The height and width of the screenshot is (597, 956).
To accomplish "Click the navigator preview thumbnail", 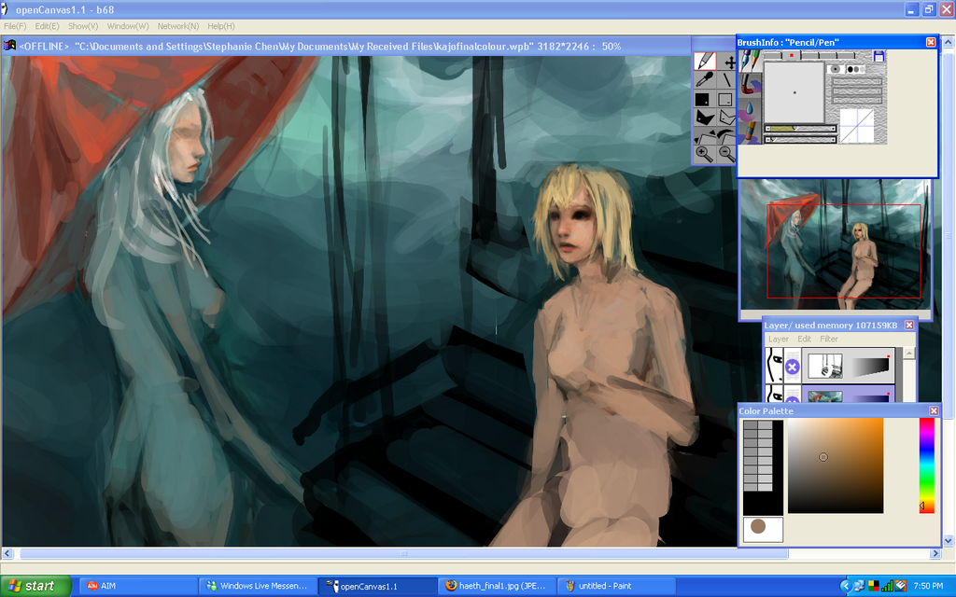I will pyautogui.click(x=836, y=244).
